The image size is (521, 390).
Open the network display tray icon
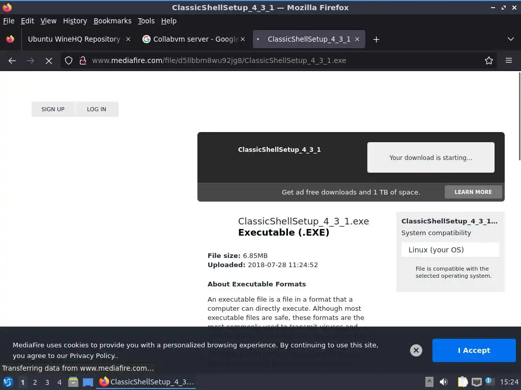477,382
